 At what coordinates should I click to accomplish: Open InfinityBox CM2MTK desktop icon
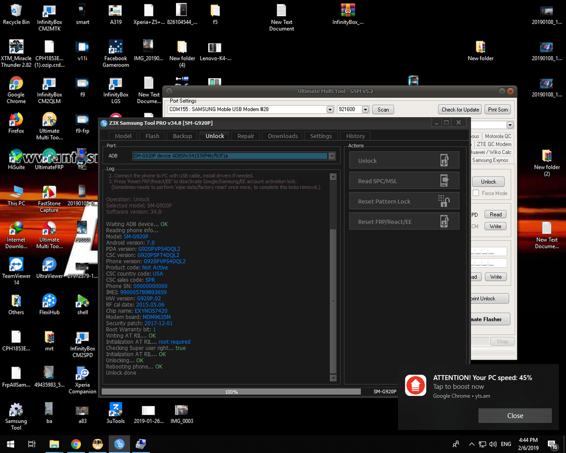coord(49,18)
